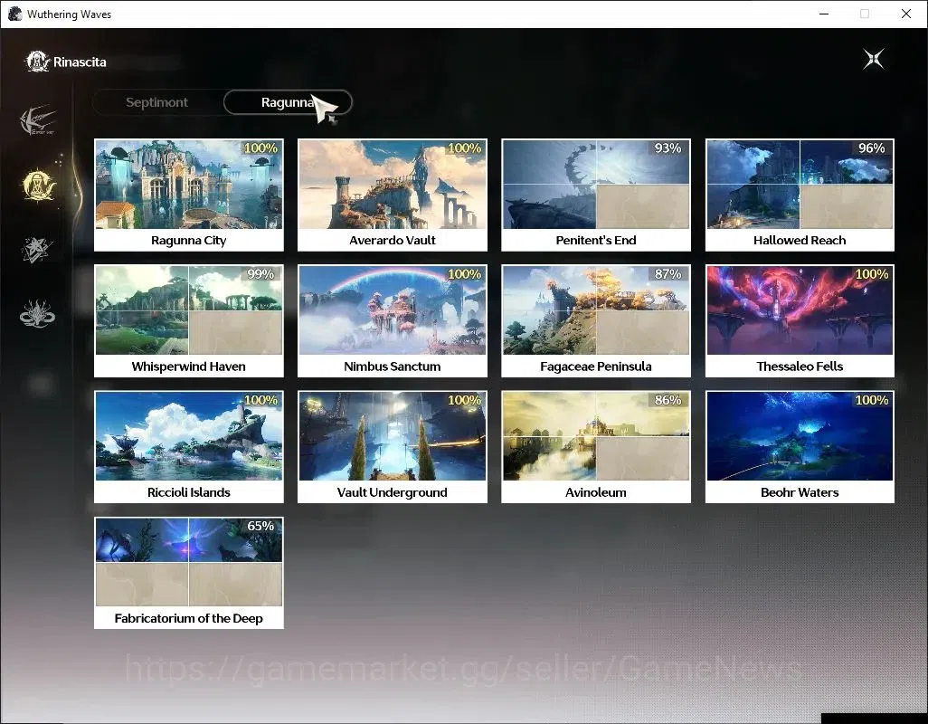The image size is (928, 724).
Task: Choose the Hallowed Reach area card
Action: click(x=800, y=195)
